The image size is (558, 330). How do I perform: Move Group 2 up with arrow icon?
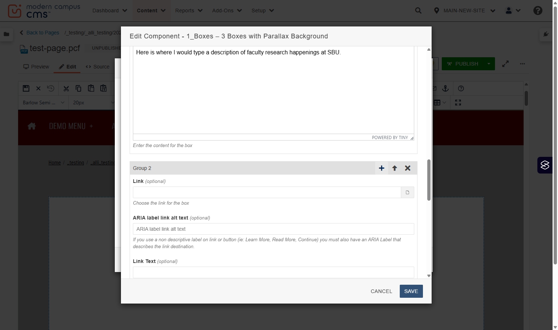pos(395,168)
